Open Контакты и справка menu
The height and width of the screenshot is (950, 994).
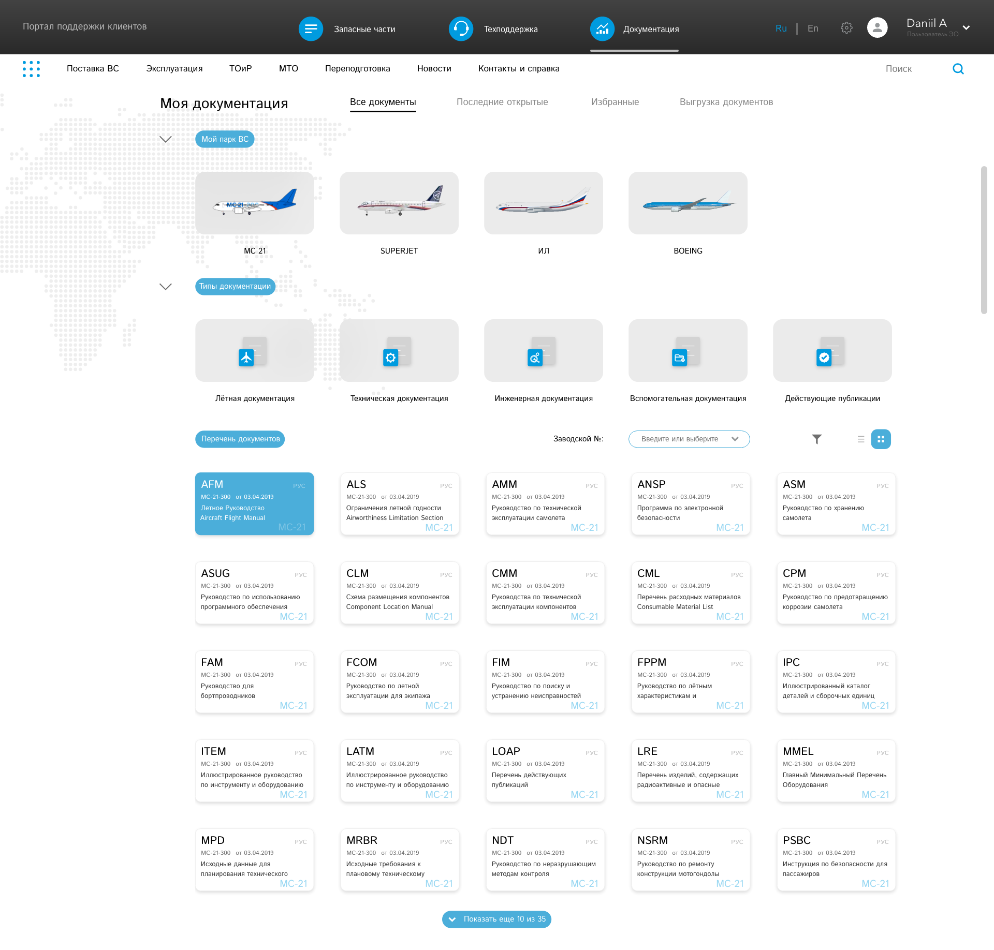pos(519,68)
